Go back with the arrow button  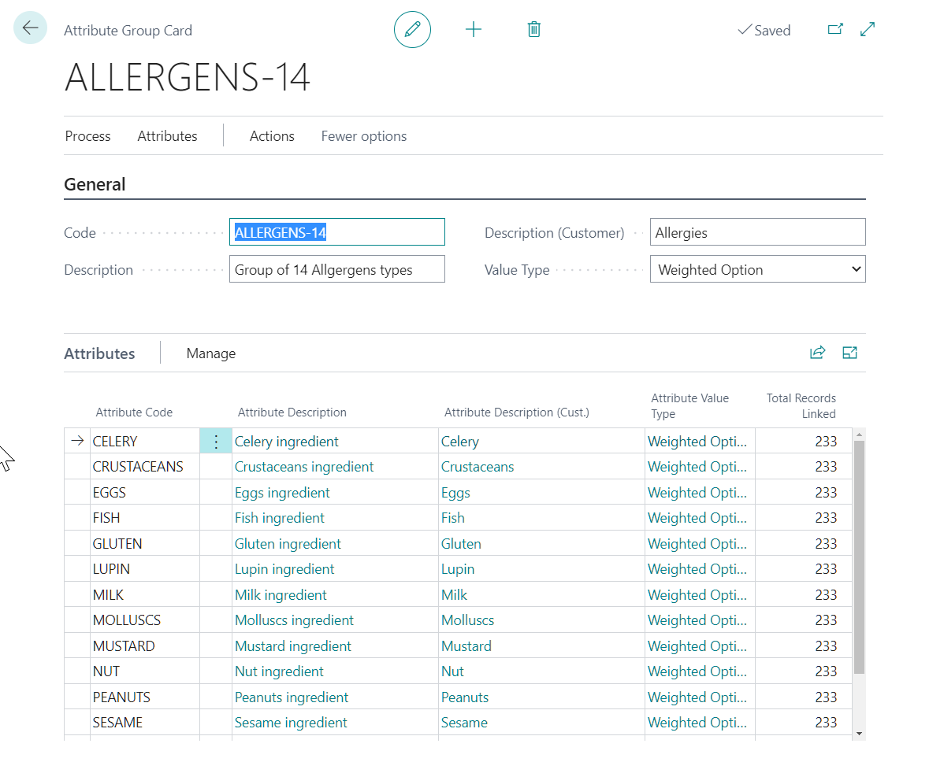click(30, 28)
